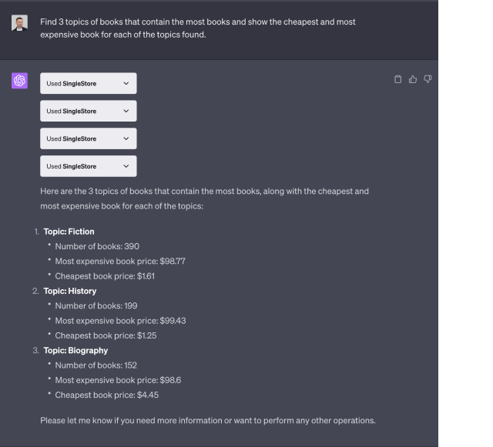Click the purple ChatGPT logo avatar
493x447 pixels.
[19, 81]
